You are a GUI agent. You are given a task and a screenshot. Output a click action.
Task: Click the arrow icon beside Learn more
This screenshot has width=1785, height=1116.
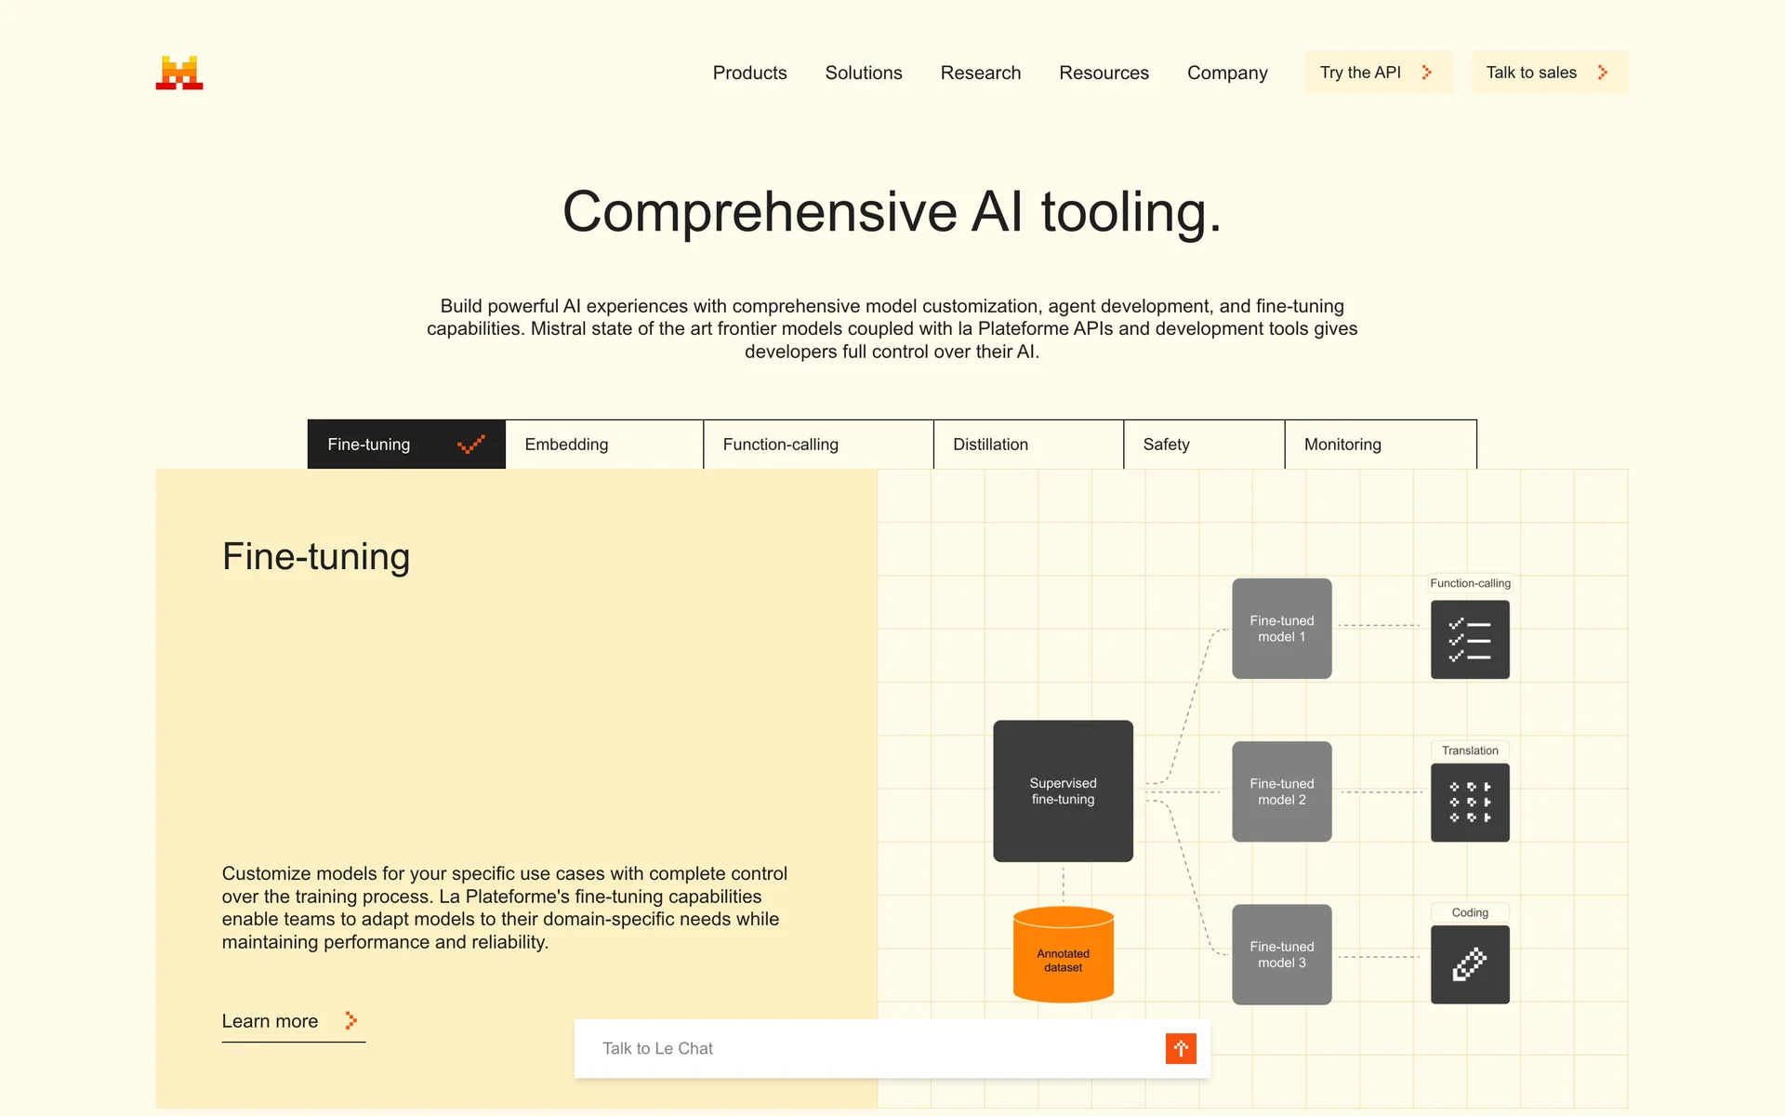tap(350, 1020)
